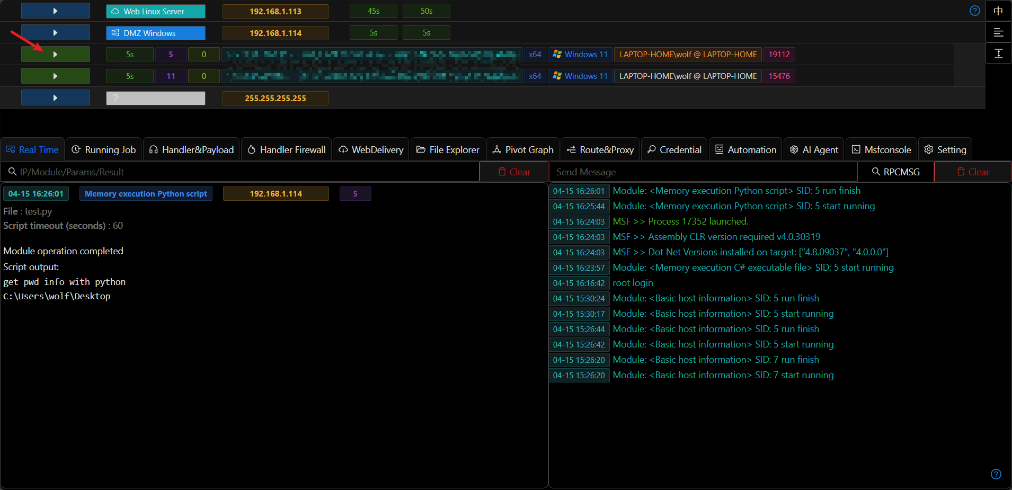Open the Pivot Graph tab
1012x490 pixels.
(523, 150)
